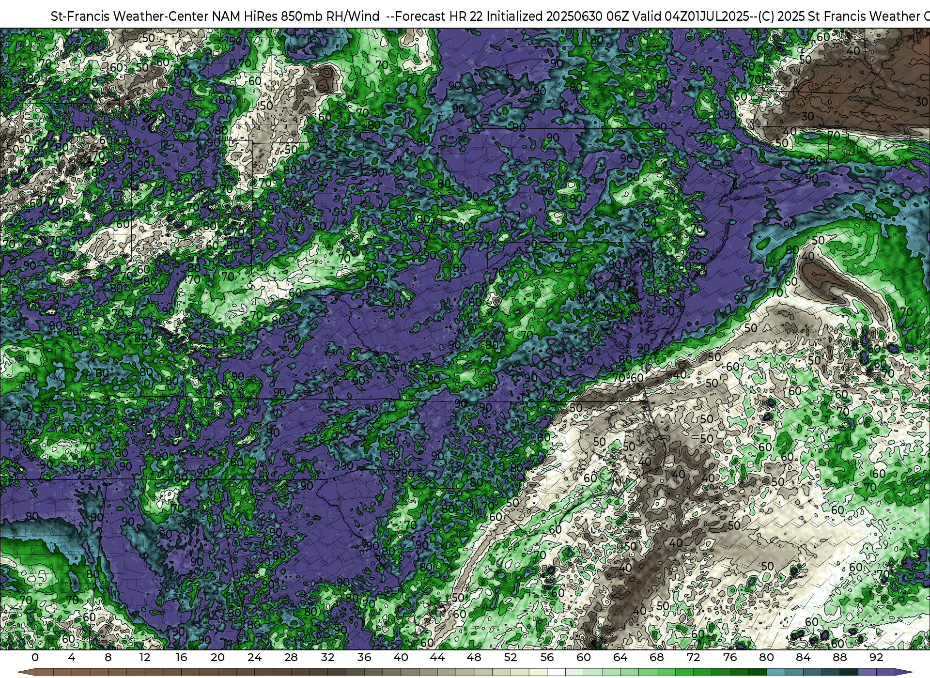Click the color bar tick label 20
Viewport: 930px width, 678px height.
218,658
